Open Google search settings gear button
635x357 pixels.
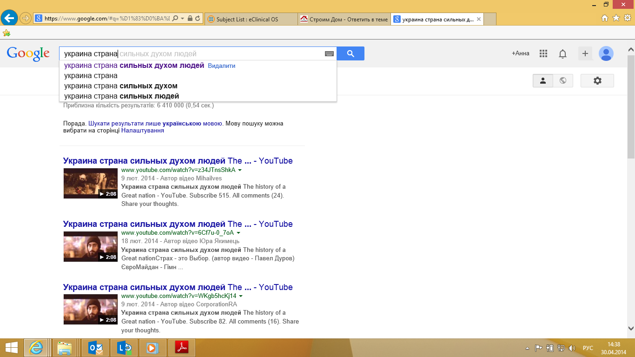[x=597, y=80]
